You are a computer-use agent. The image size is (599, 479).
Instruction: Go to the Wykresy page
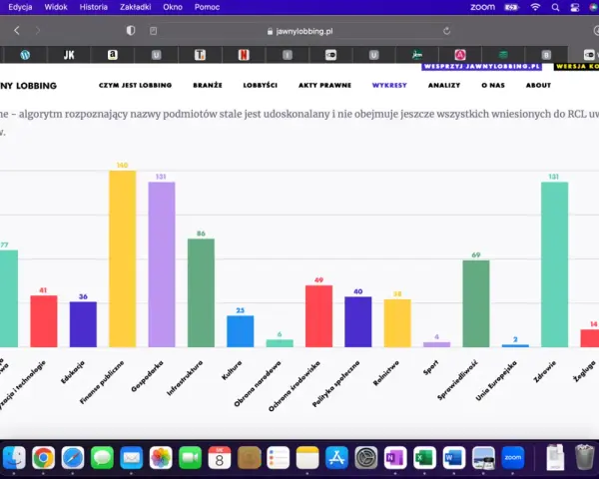[389, 85]
